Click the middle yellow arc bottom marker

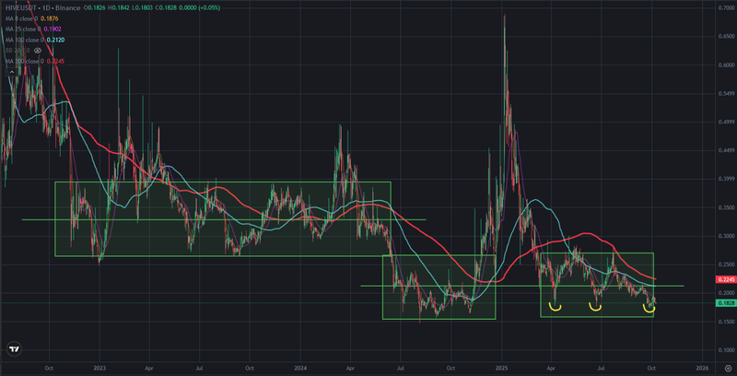[x=597, y=306]
